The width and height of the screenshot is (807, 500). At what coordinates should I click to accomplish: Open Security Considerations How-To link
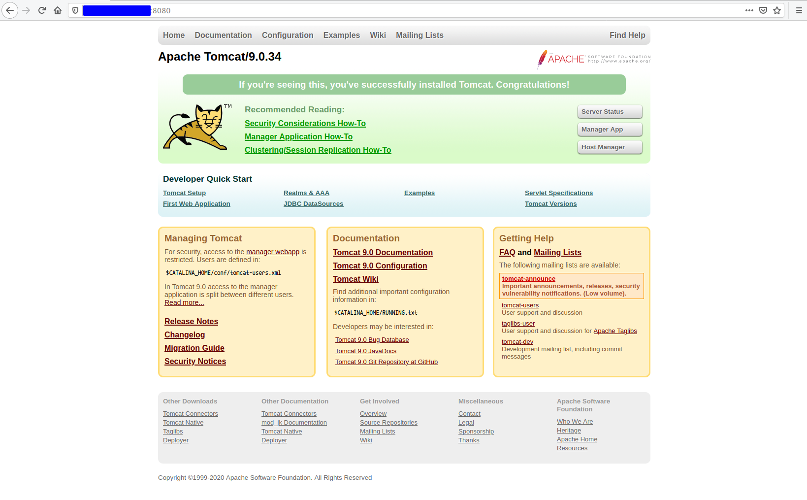305,124
